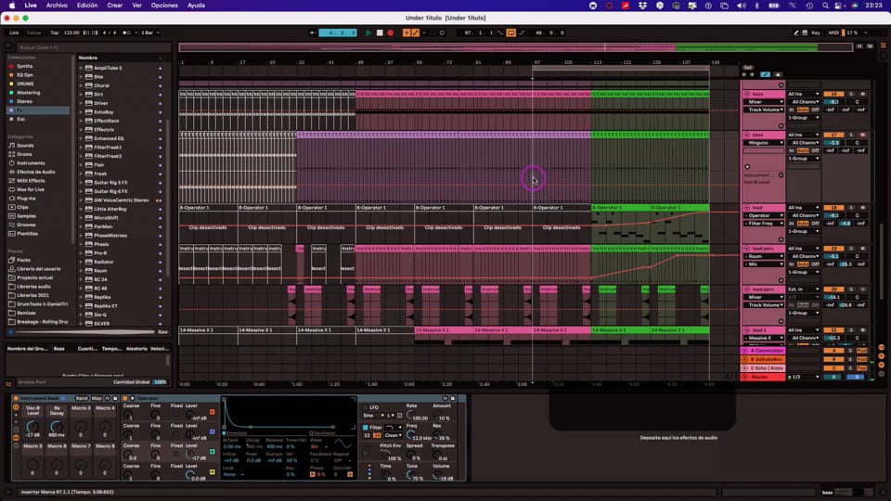
Task: Expand the Little AlterBoy entry
Action: click(x=81, y=209)
